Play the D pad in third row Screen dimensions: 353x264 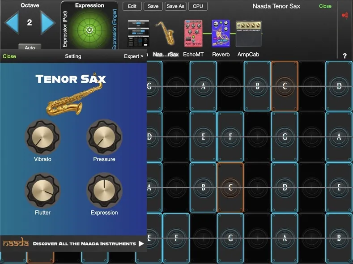pos(285,187)
